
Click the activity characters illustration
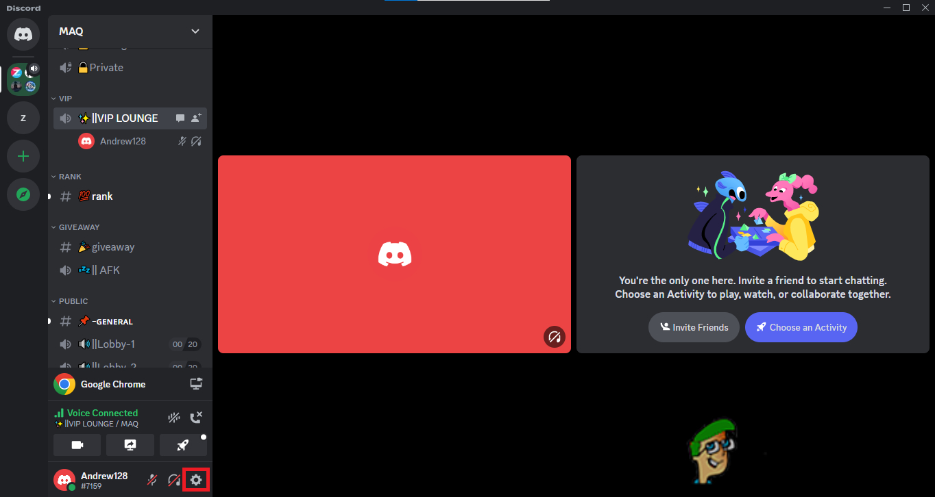pos(753,216)
